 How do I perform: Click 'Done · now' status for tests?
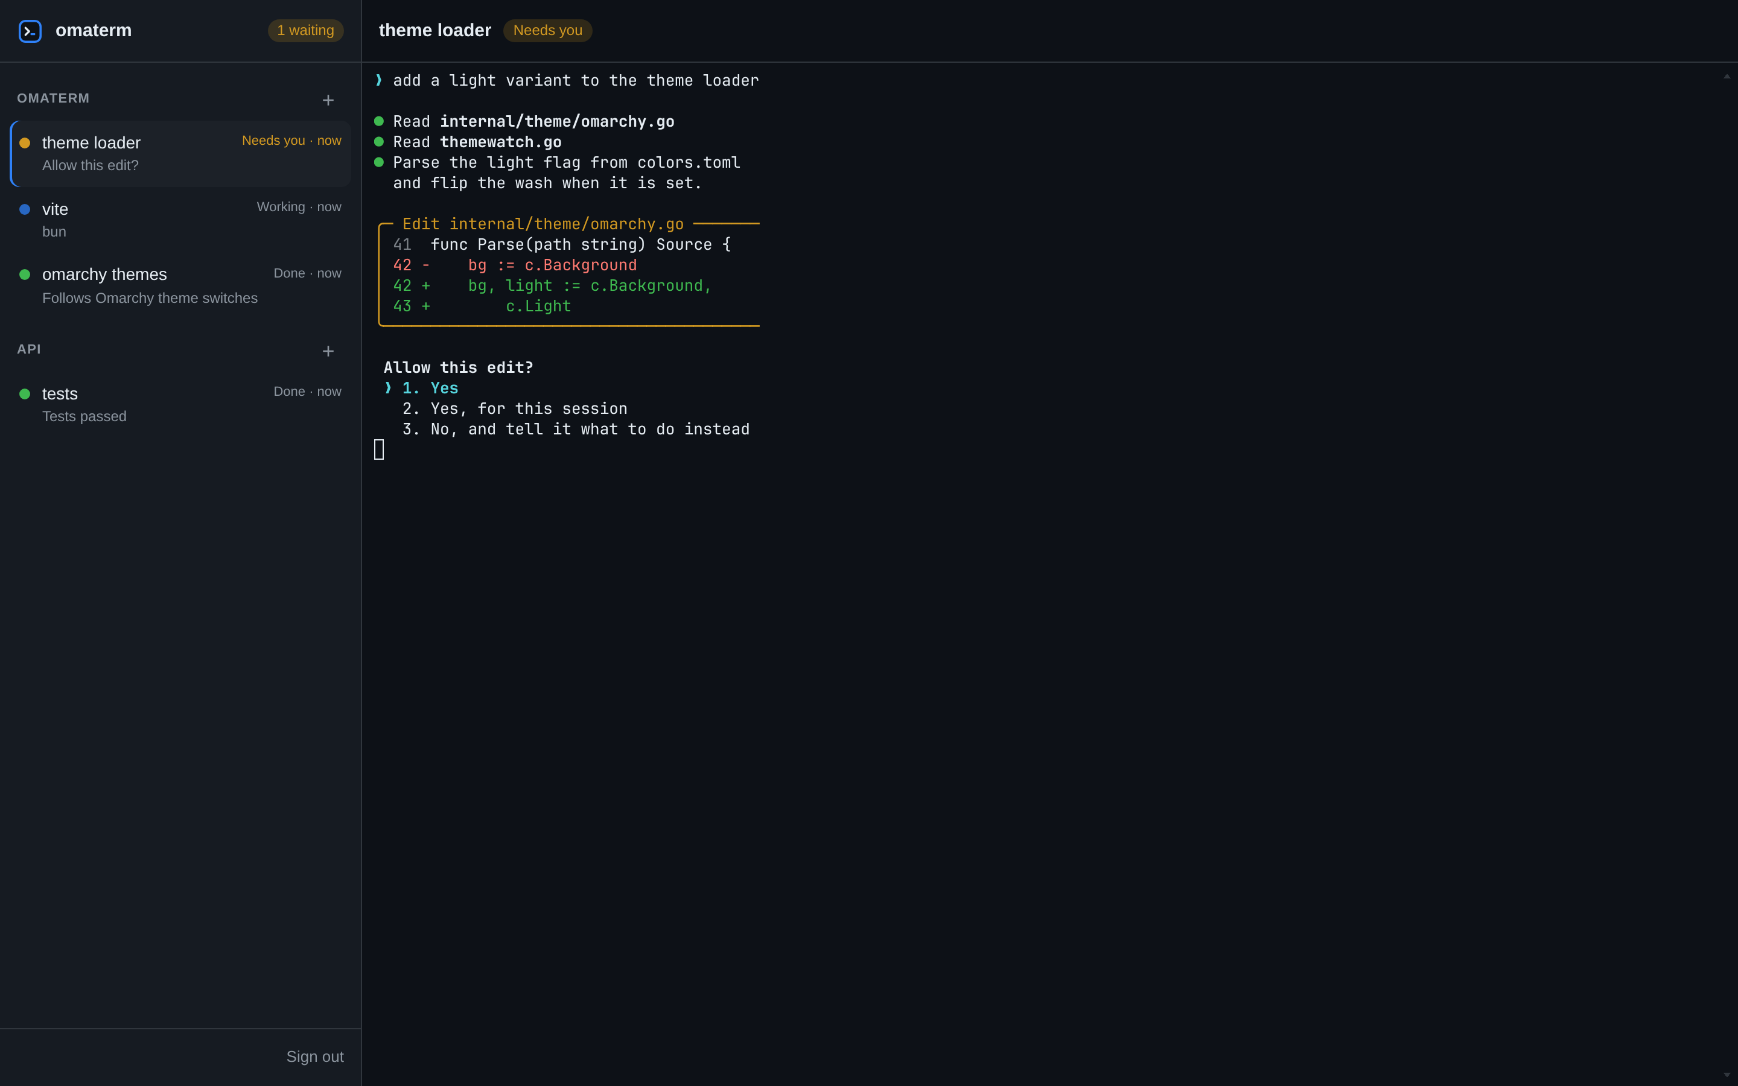307,392
